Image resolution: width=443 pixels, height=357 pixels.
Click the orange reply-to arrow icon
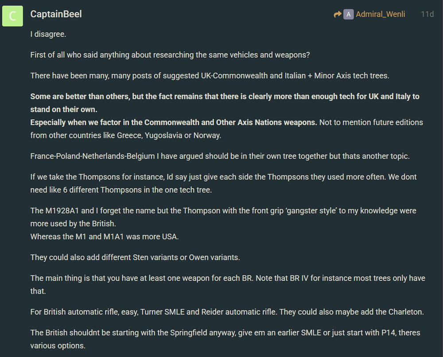click(337, 15)
